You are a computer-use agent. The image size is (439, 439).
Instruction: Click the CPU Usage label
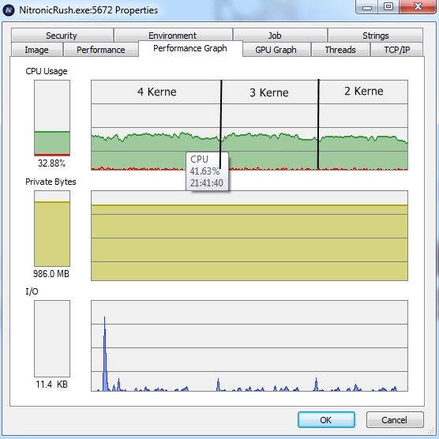coord(47,71)
